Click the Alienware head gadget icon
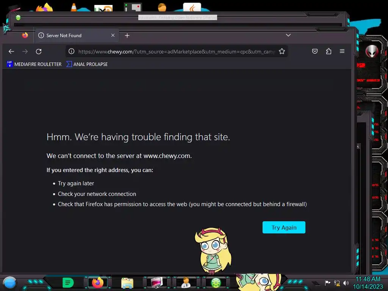Viewport: 388px width, 291px height. click(372, 51)
